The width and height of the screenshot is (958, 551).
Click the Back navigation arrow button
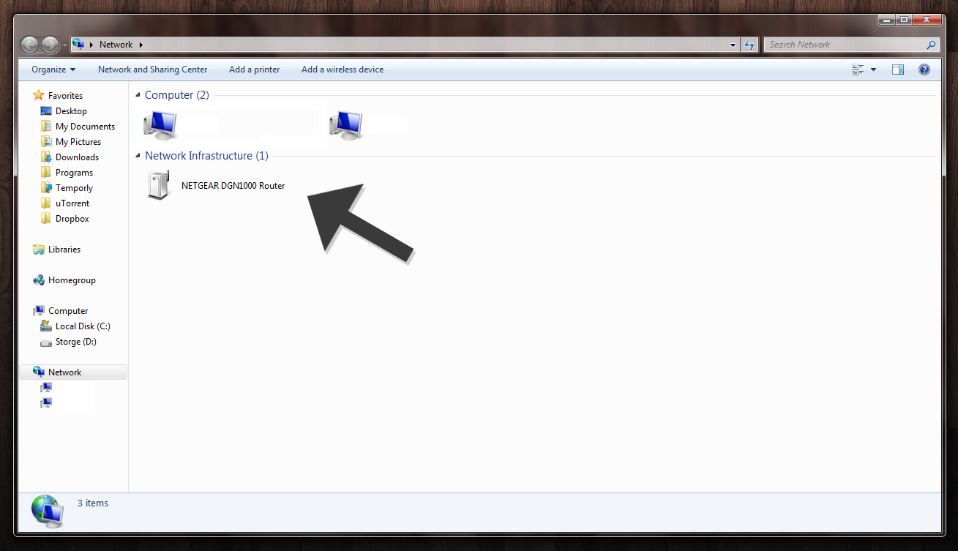(x=30, y=45)
